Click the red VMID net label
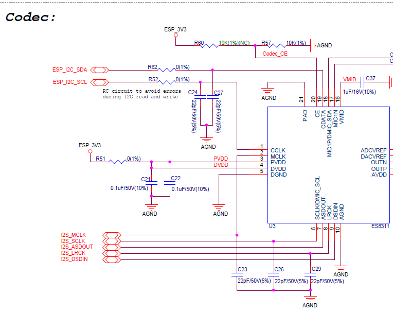Screen dimensions: 393x313 pyautogui.click(x=350, y=79)
